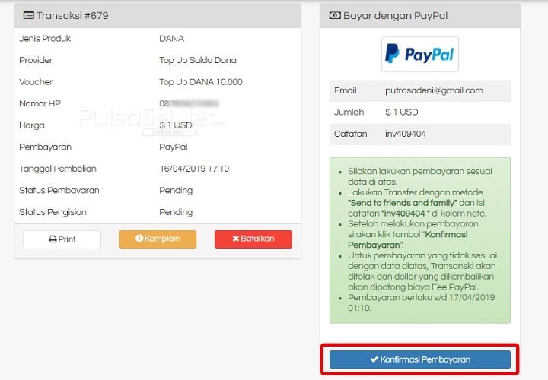Screen dimensions: 548x380
Task: Click the Konfirmasi Pembayaran button
Action: pyautogui.click(x=419, y=359)
